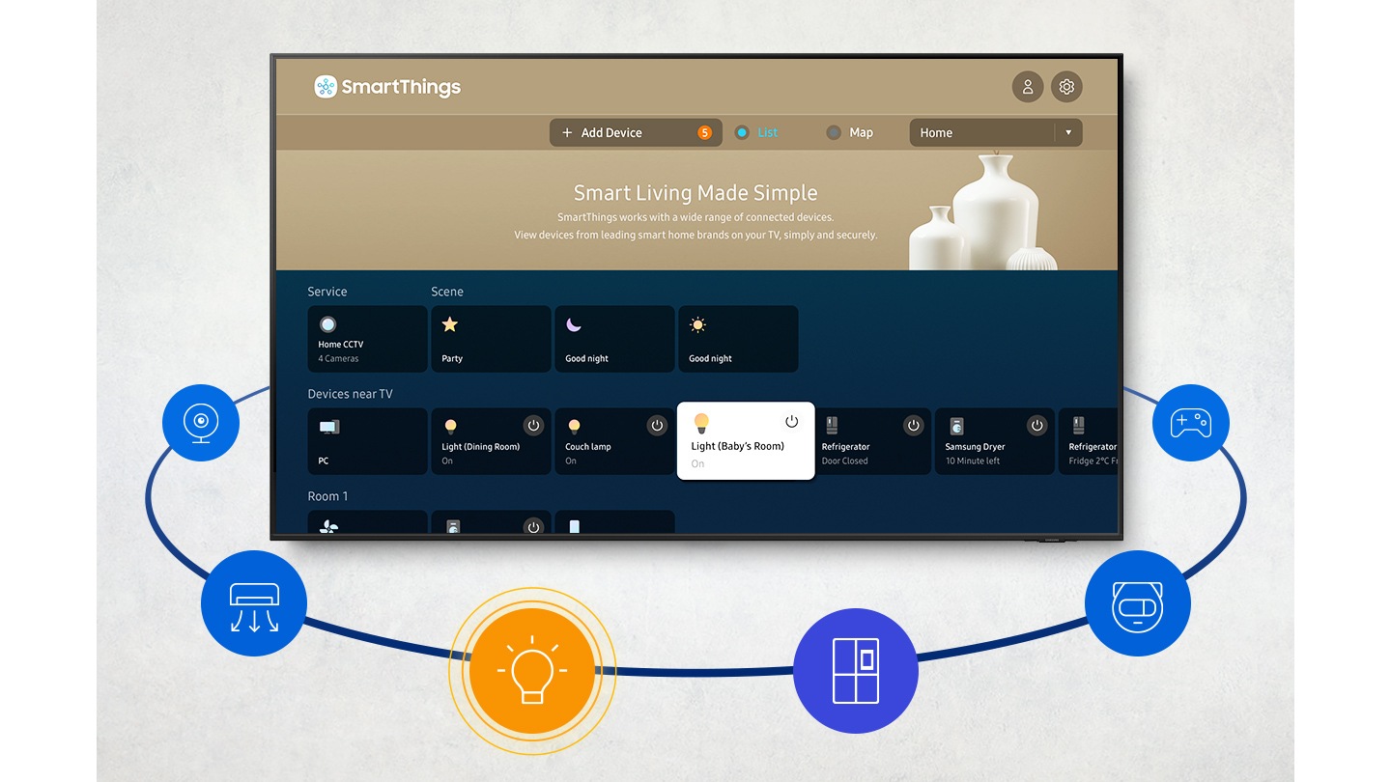The height and width of the screenshot is (782, 1391).
Task: Toggle power for Samsung Dryer
Action: (x=1036, y=425)
